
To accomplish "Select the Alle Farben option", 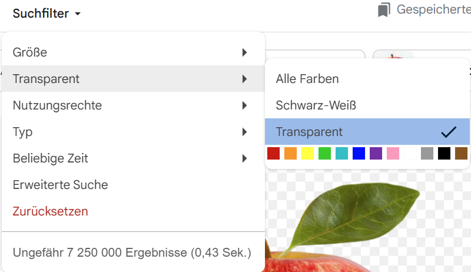I will [307, 79].
